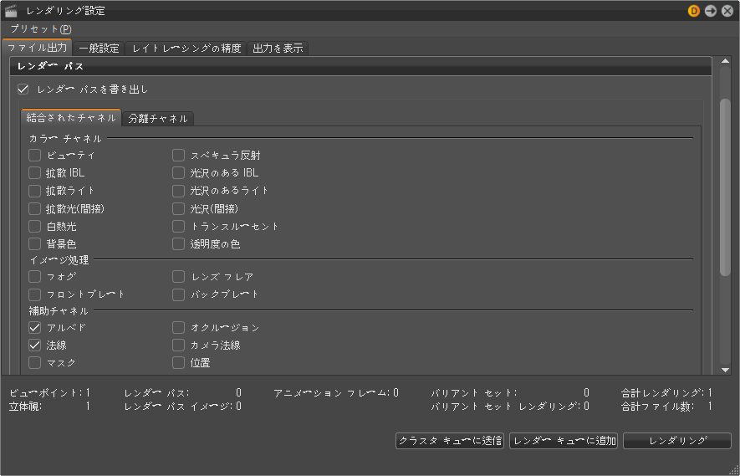Open the プリセット(P) menu
The image size is (740, 476).
(41, 28)
